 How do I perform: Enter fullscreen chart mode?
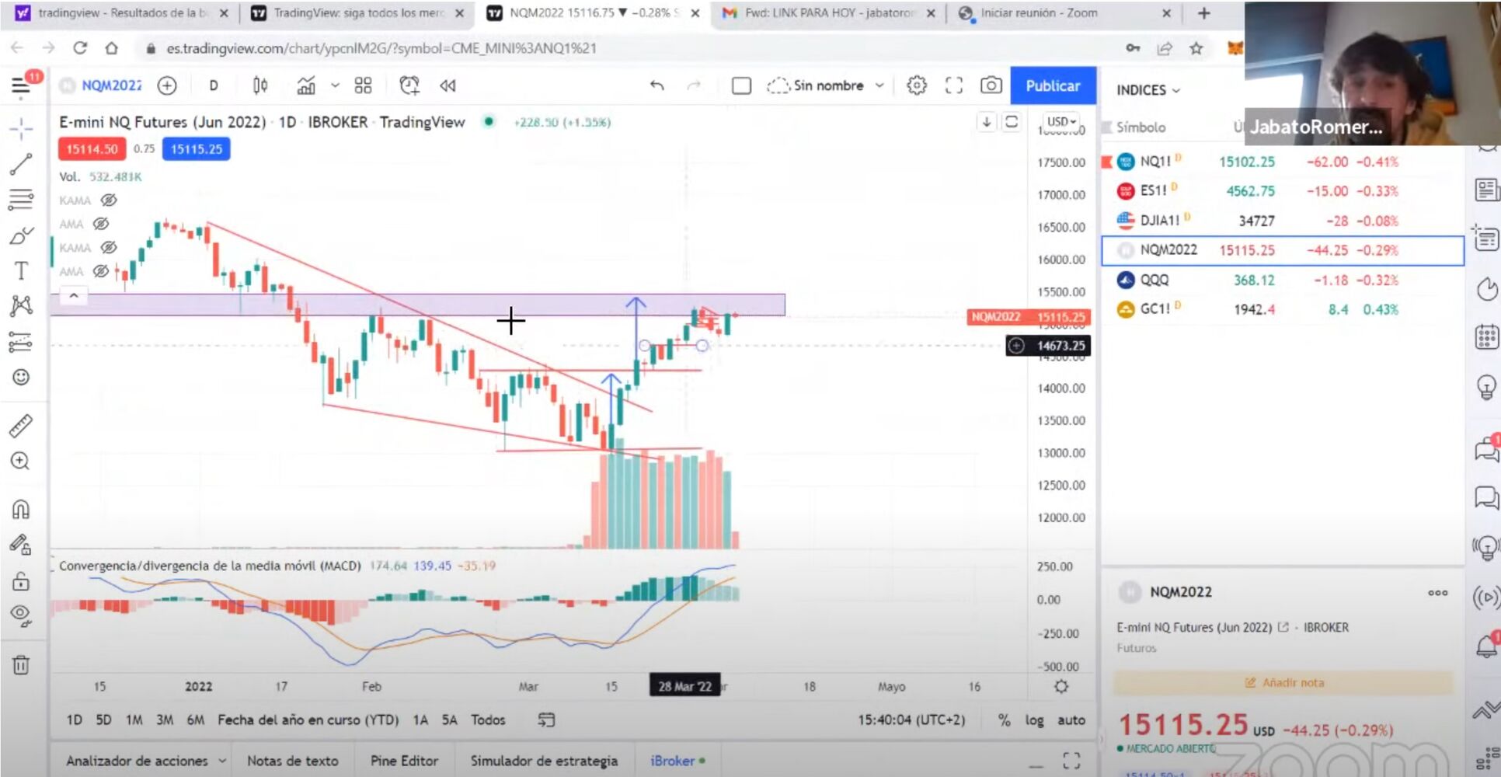[954, 85]
